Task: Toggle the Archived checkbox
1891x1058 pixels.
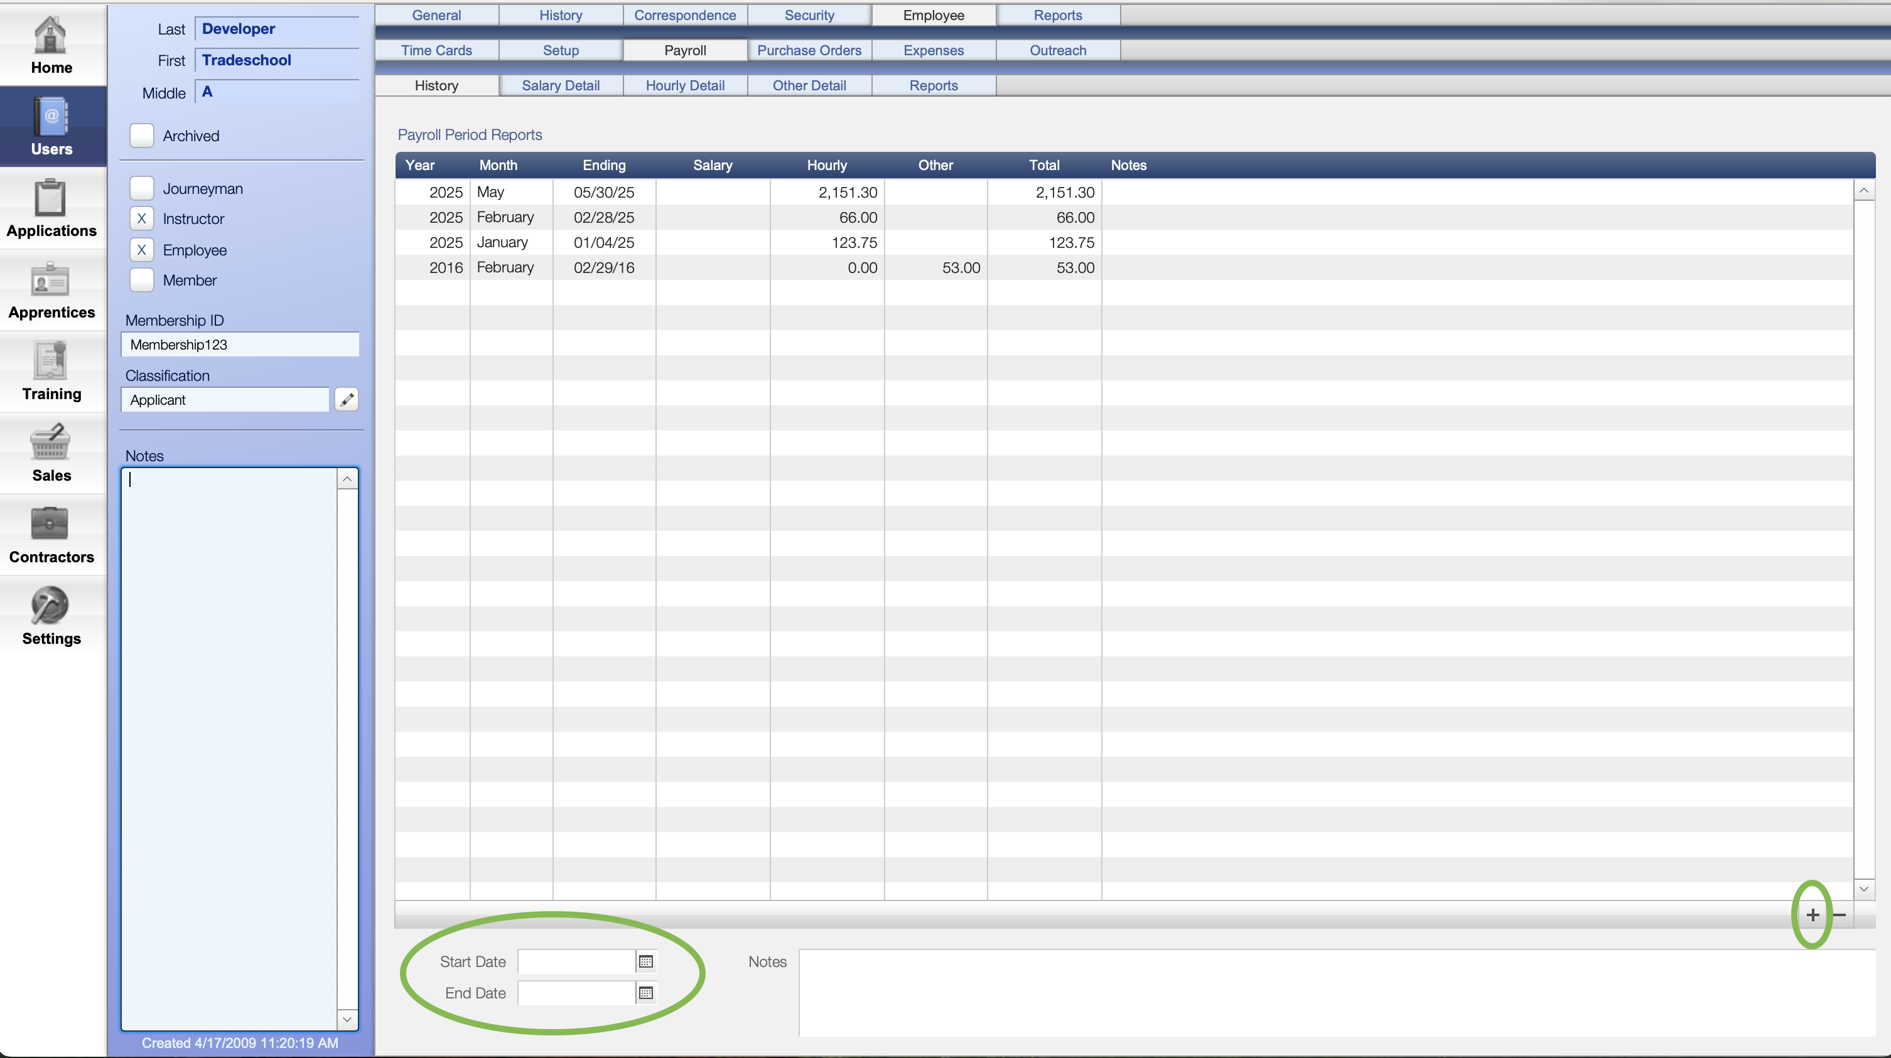Action: click(x=142, y=136)
